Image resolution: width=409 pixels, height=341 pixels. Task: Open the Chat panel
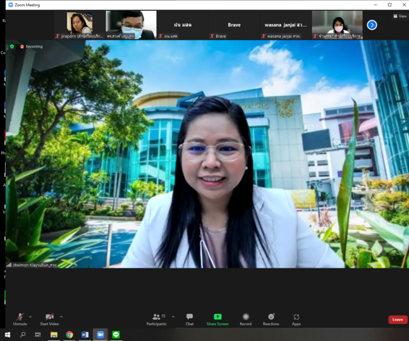[189, 318]
